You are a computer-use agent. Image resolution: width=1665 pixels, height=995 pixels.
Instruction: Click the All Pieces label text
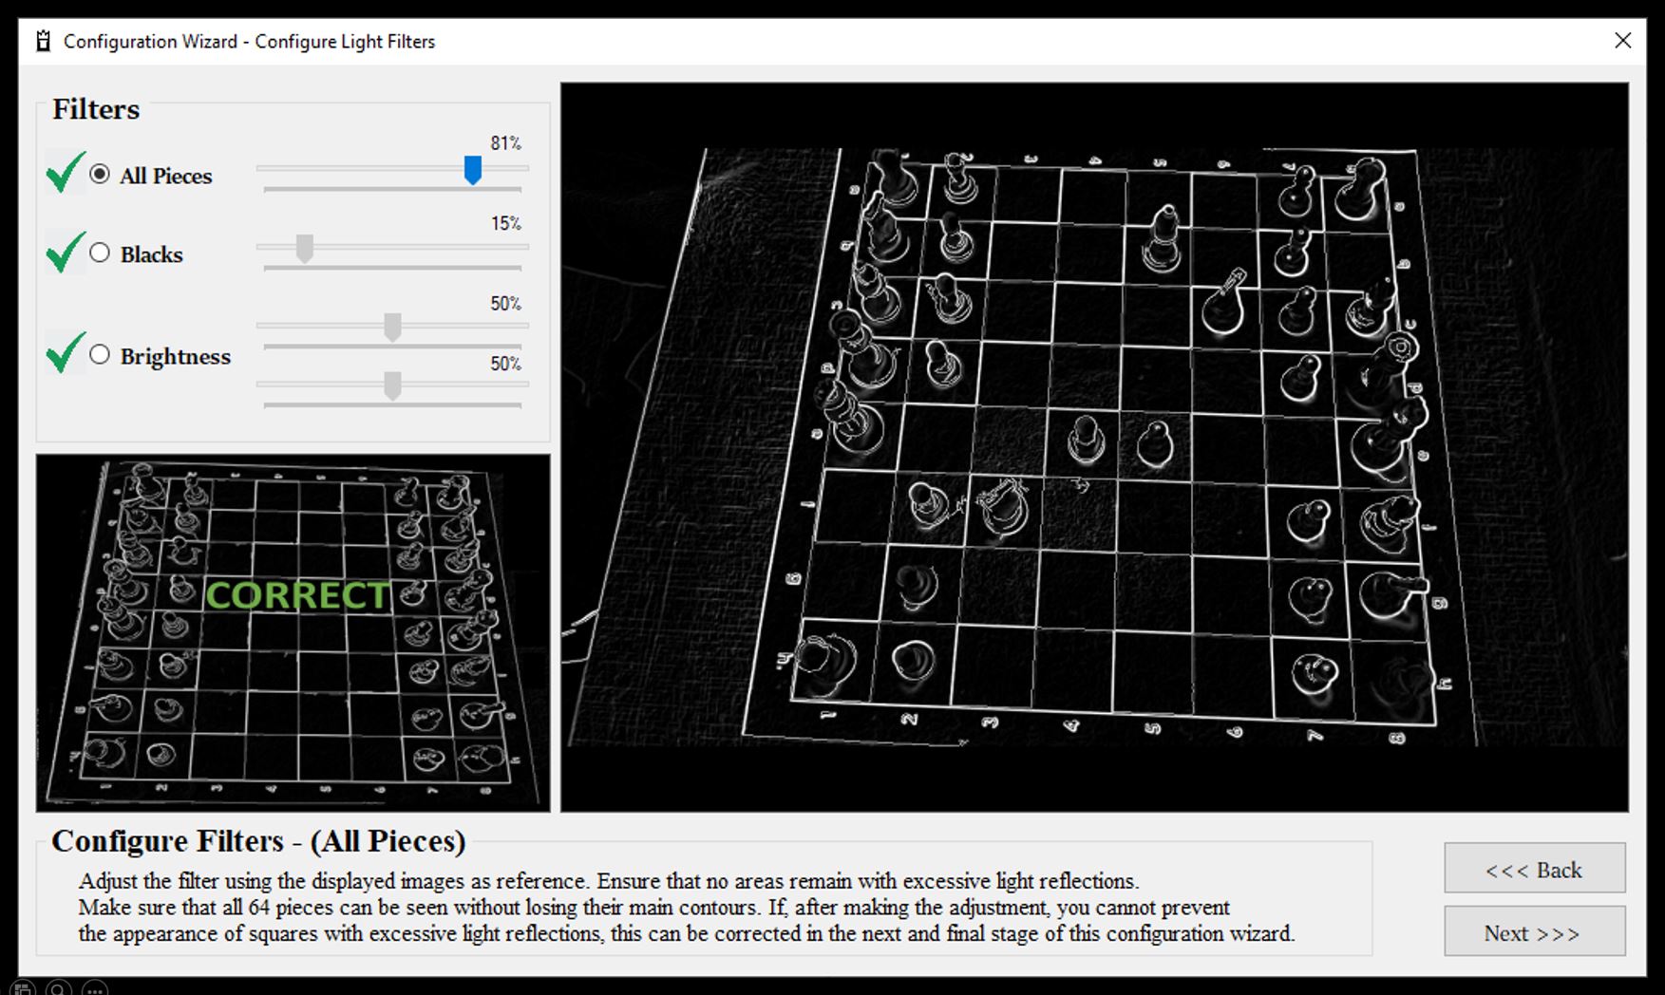click(165, 176)
